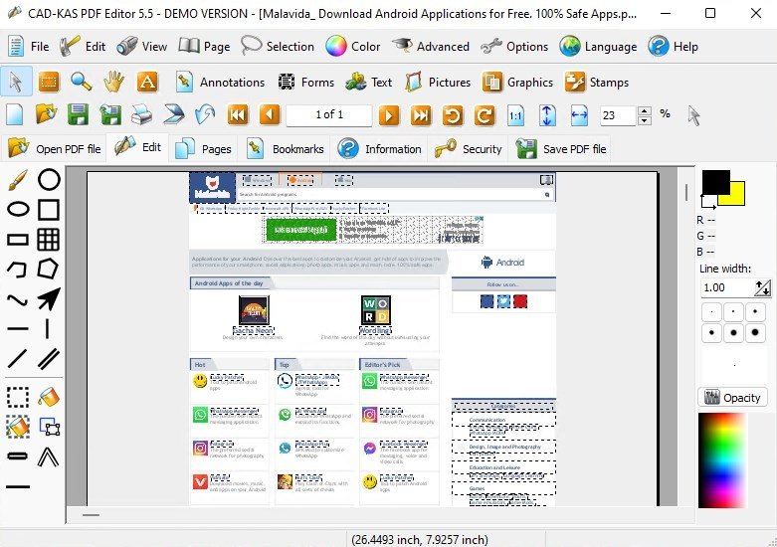Fit page to height
The height and width of the screenshot is (547, 777).
[x=547, y=115]
